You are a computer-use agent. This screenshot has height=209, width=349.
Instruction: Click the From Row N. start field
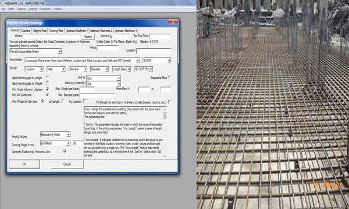click(144, 89)
